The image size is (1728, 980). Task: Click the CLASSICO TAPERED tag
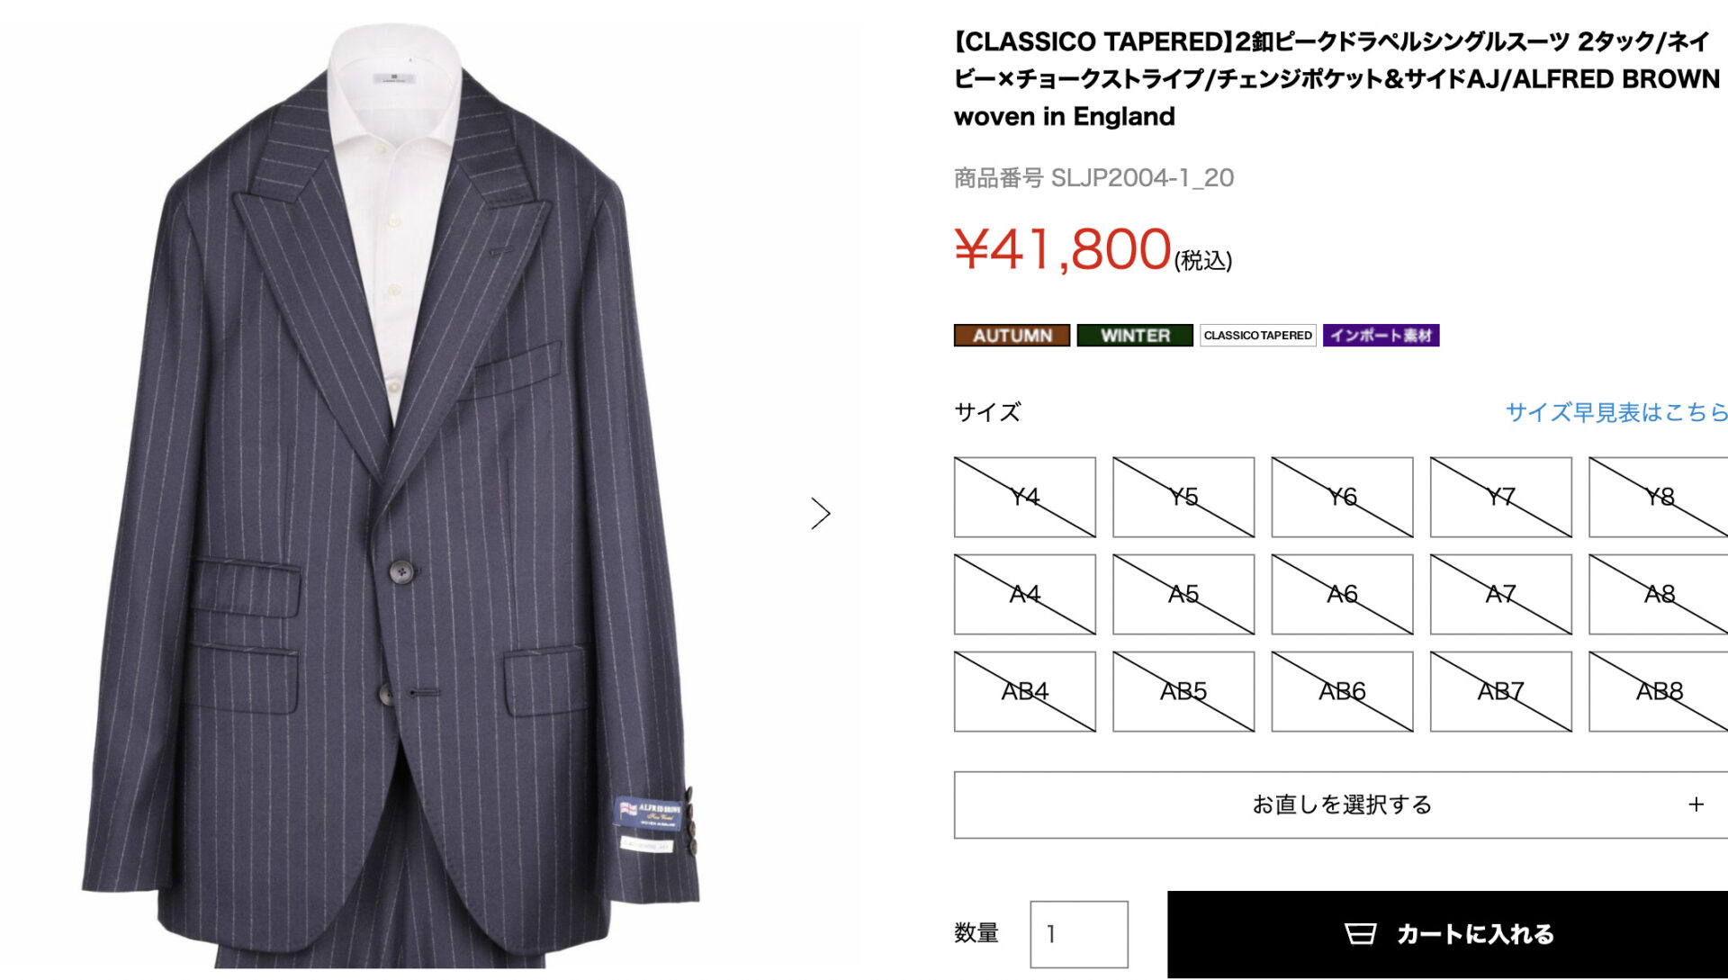pyautogui.click(x=1257, y=336)
